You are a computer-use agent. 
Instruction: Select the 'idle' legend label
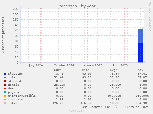(12, 77)
